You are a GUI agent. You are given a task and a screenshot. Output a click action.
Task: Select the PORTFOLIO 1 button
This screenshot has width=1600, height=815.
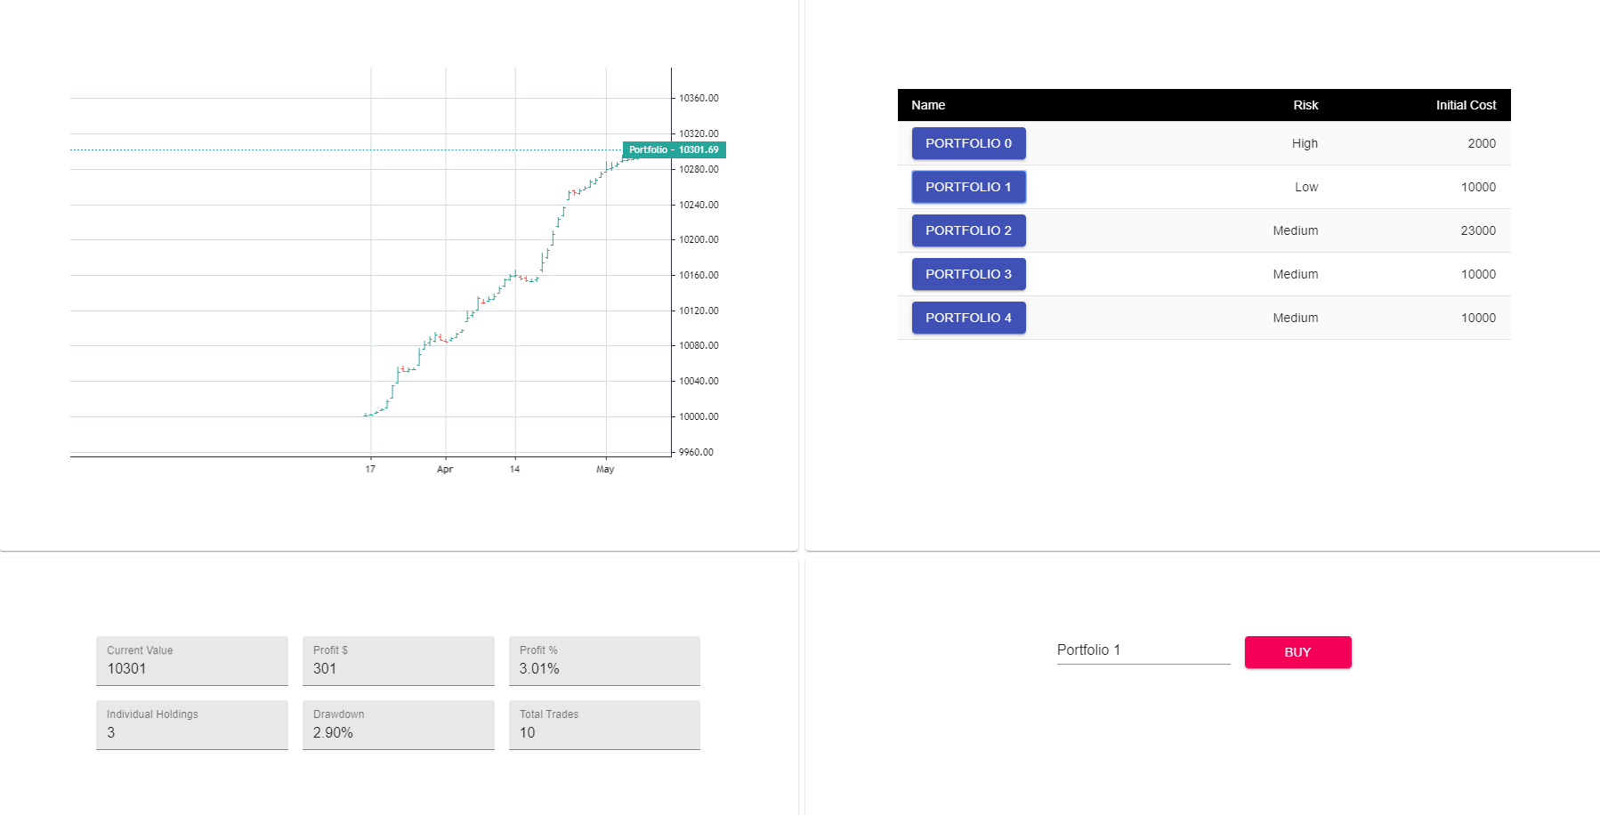click(968, 187)
